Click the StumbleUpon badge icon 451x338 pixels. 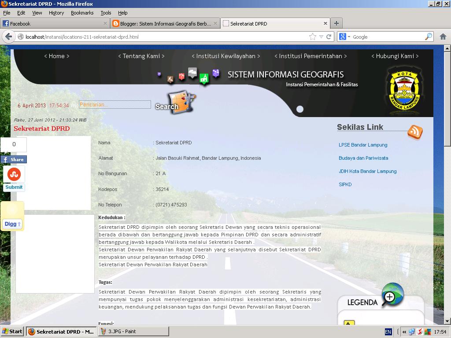pyautogui.click(x=14, y=175)
